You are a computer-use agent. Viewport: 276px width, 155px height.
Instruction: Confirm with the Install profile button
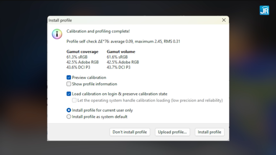coord(209,132)
